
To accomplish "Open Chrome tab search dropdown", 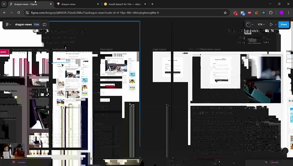I will point(4,4).
